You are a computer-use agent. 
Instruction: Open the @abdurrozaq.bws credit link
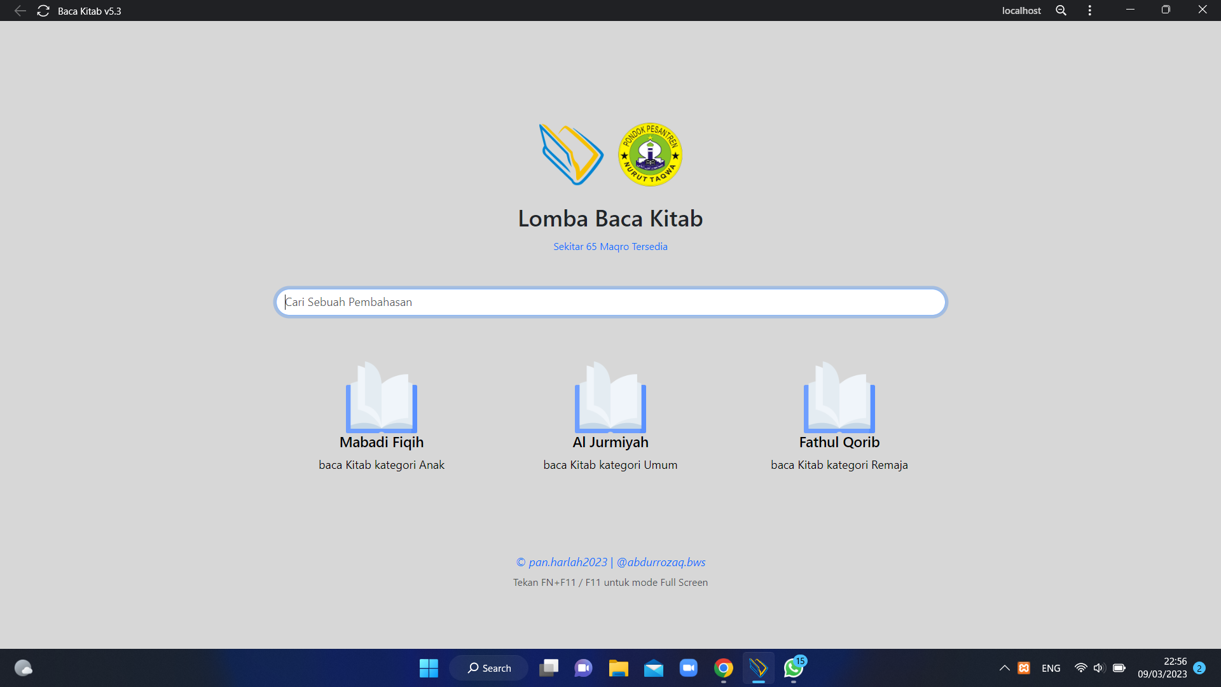pos(660,562)
